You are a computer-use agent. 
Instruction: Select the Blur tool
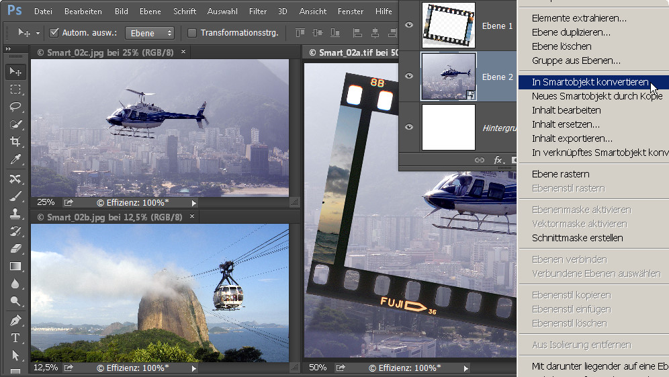tap(15, 284)
